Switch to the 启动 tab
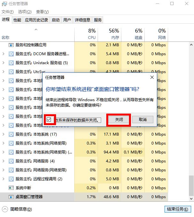 (x=56, y=20)
